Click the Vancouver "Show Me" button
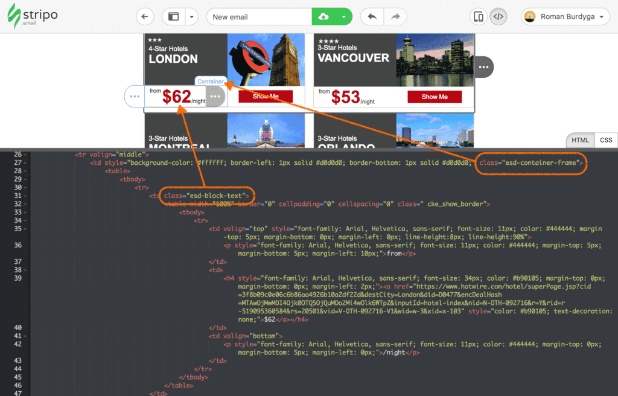Screen dimensions: 618x396 tap(435, 97)
